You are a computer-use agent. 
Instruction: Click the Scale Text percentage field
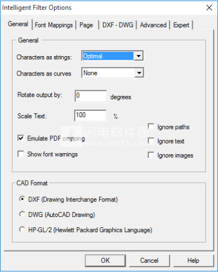point(90,115)
